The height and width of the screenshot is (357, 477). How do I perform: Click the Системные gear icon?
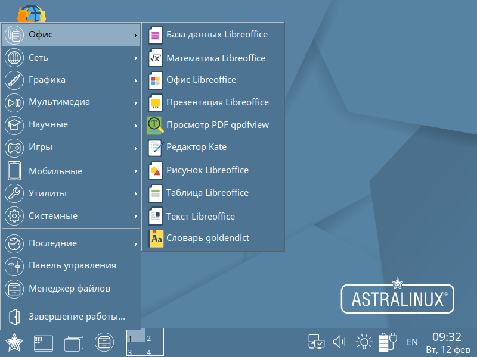[14, 216]
